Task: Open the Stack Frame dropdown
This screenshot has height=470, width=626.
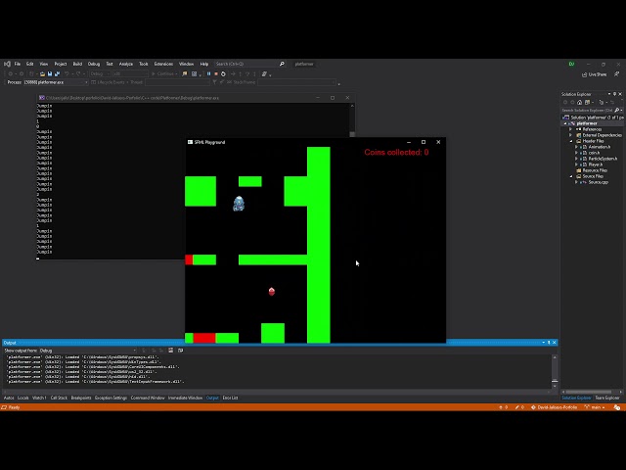Action: 297,82
